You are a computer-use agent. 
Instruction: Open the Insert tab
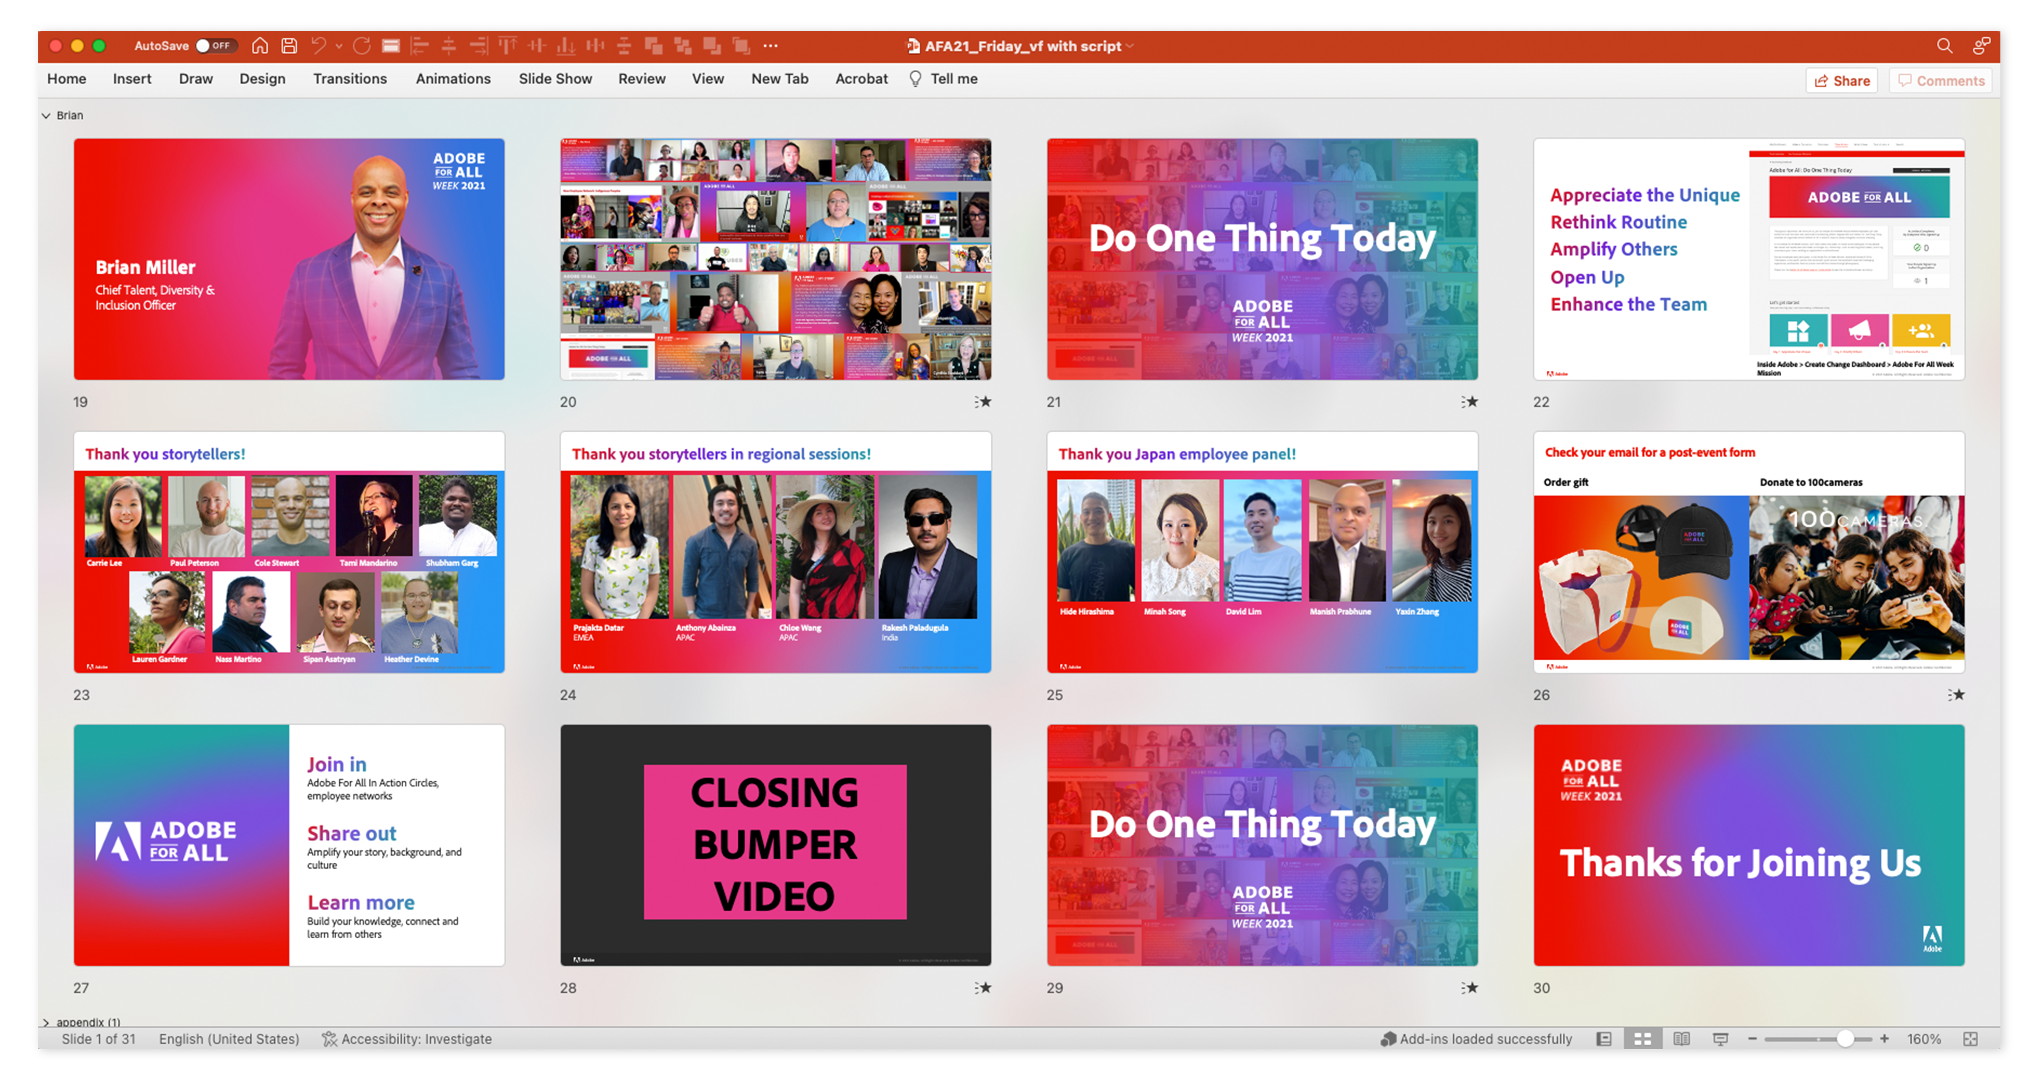point(132,79)
